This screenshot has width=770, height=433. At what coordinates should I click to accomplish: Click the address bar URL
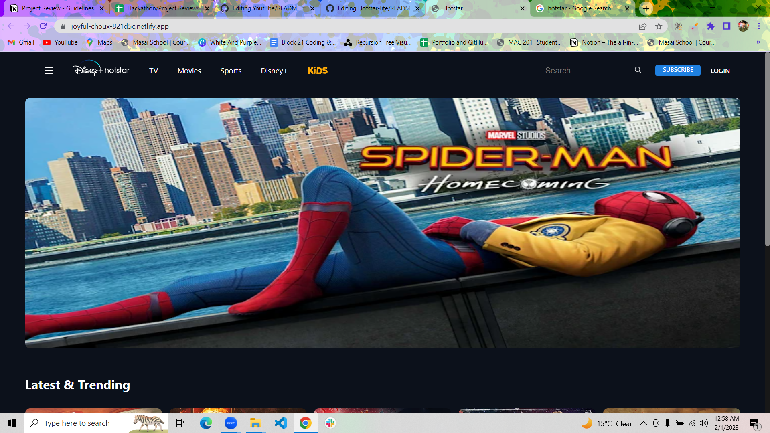[120, 26]
